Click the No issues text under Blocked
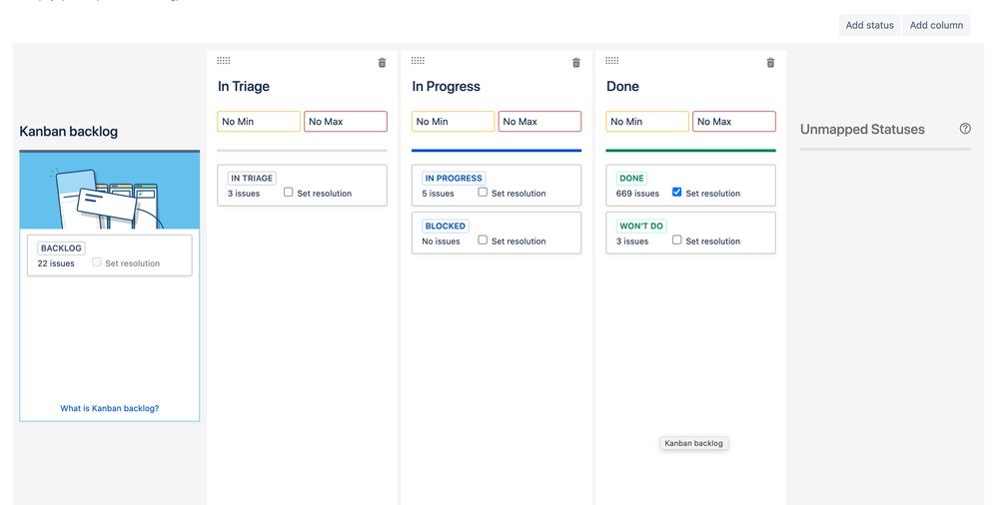 point(442,242)
